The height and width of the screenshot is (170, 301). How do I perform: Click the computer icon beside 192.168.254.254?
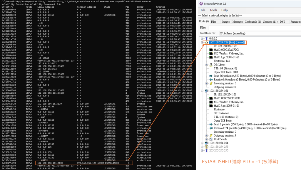207,143
